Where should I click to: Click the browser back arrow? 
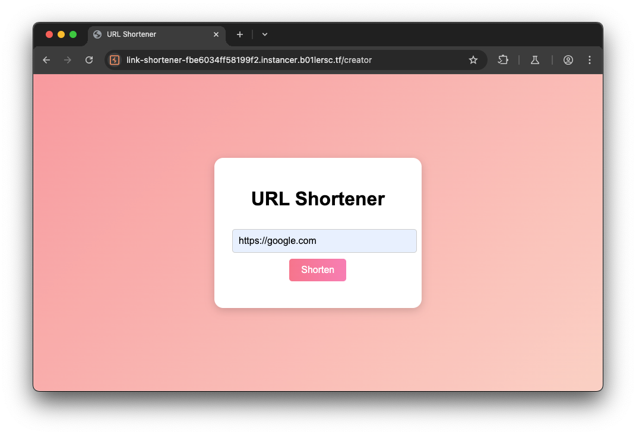(47, 60)
